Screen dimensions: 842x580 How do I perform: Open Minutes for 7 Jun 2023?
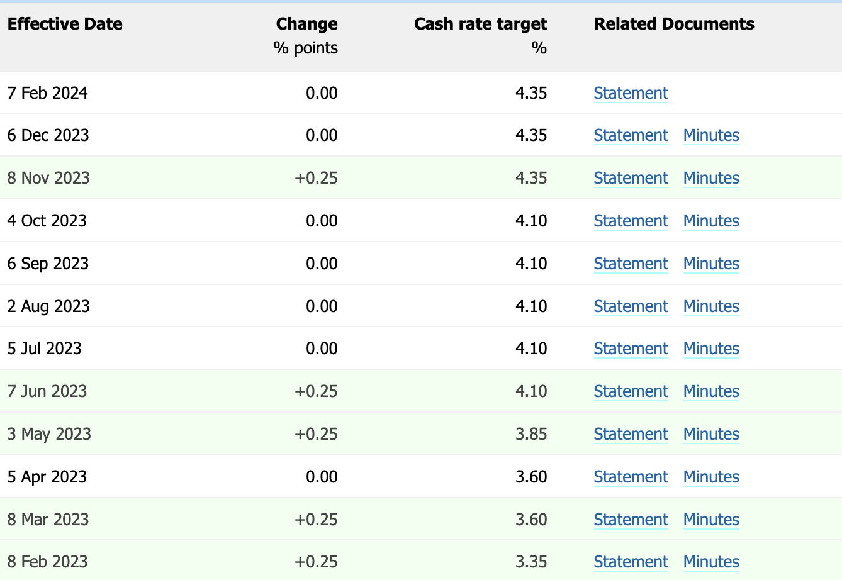pos(711,391)
